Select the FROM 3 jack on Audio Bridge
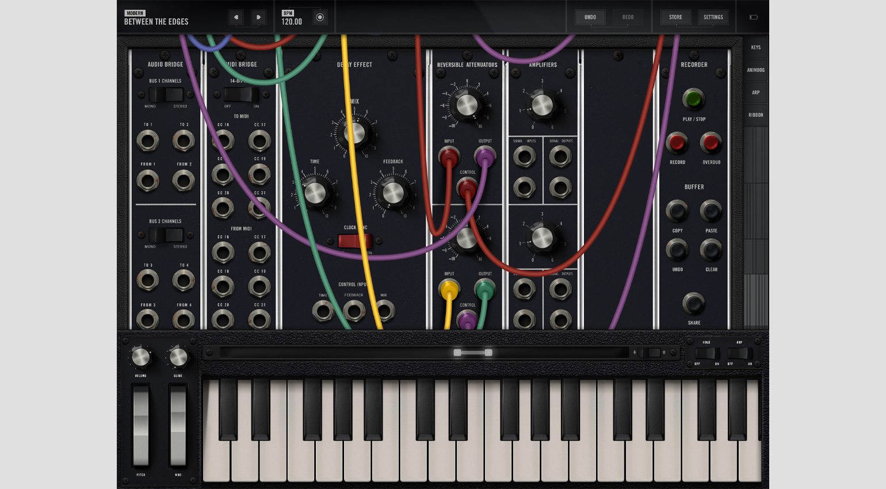This screenshot has height=489, width=886. [147, 319]
